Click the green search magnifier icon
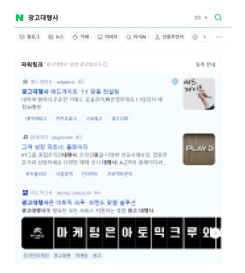 218,18
